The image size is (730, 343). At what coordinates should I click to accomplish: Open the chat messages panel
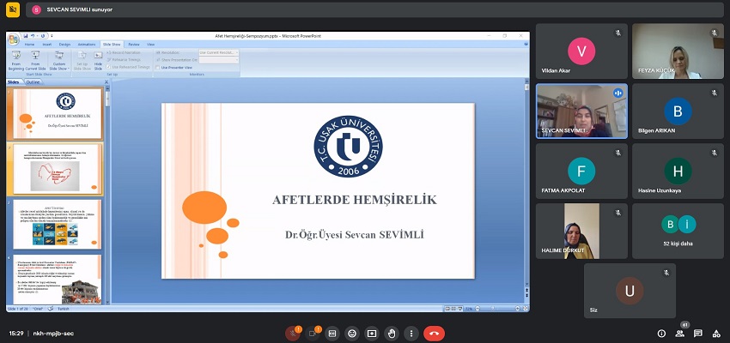point(697,333)
